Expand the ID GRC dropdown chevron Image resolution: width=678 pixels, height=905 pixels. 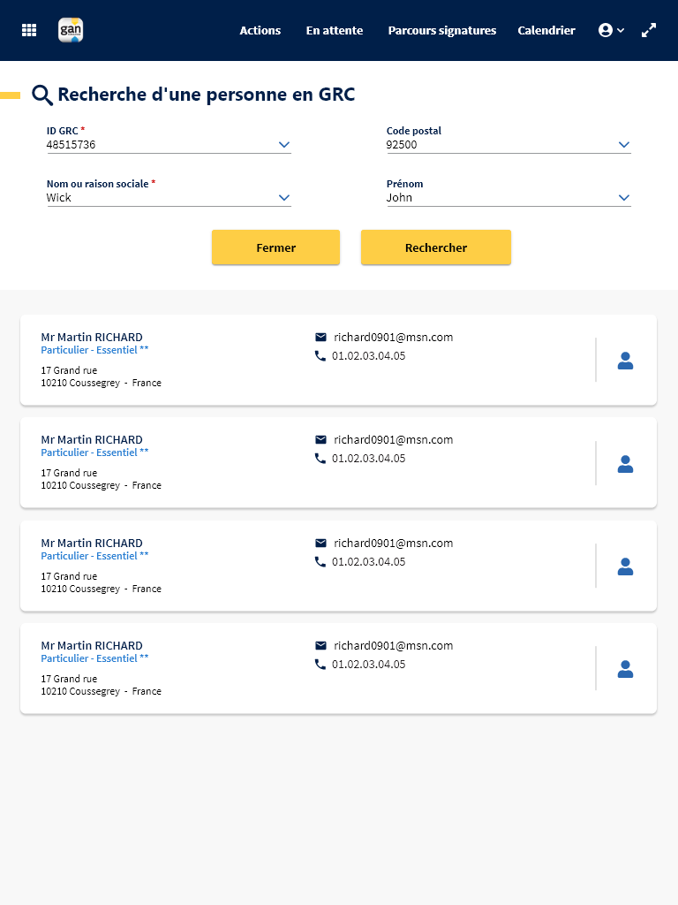click(284, 145)
